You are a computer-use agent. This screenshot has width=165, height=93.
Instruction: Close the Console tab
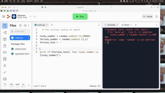[117, 25]
